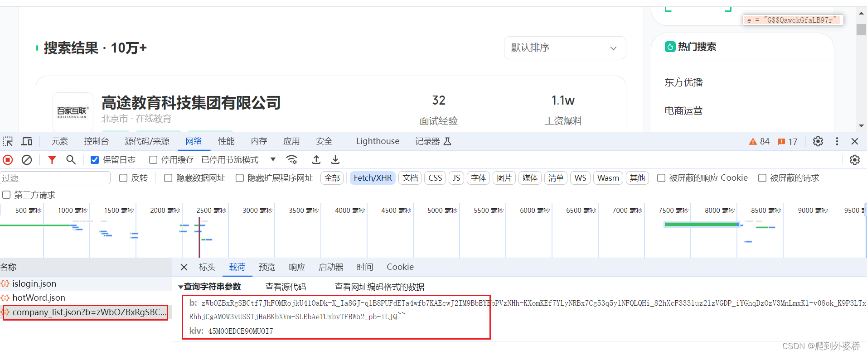Show the 17 issues indicator

click(788, 141)
